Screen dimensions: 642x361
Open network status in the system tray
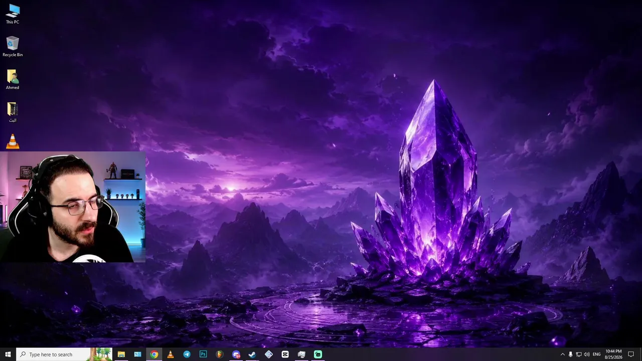point(578,354)
